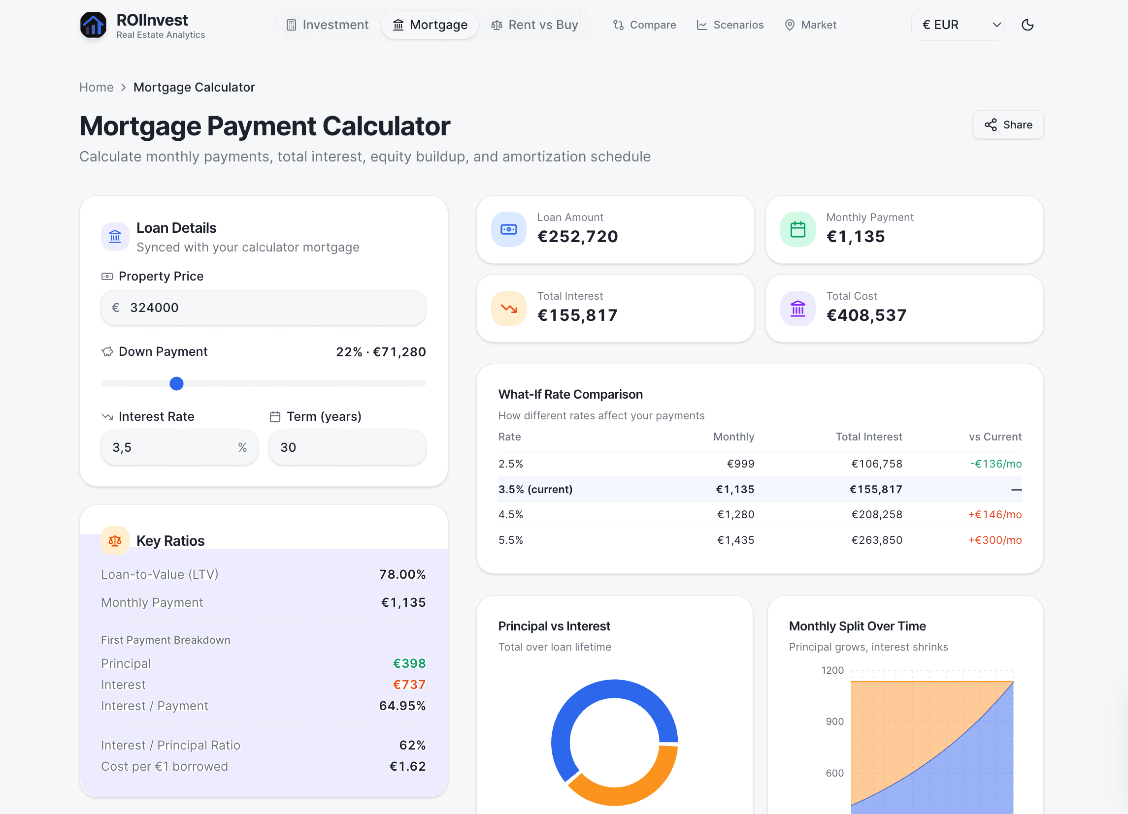Image resolution: width=1128 pixels, height=814 pixels.
Task: Click the €252,720 loan amount value
Action: coord(577,237)
